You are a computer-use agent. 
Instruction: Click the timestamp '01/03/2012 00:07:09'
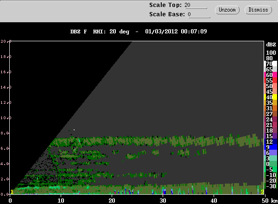pyautogui.click(x=176, y=32)
